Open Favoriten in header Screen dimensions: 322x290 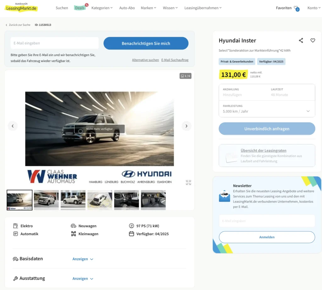pos(284,8)
